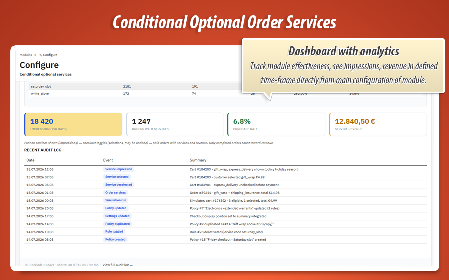
Task: Click value 2151 in saturday_slot row
Action: click(x=127, y=86)
